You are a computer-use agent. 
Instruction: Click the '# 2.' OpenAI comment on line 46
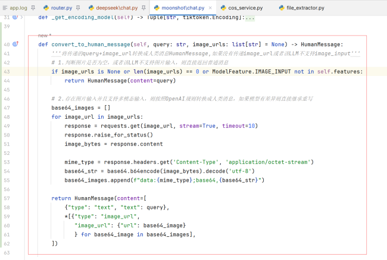[x=182, y=99]
